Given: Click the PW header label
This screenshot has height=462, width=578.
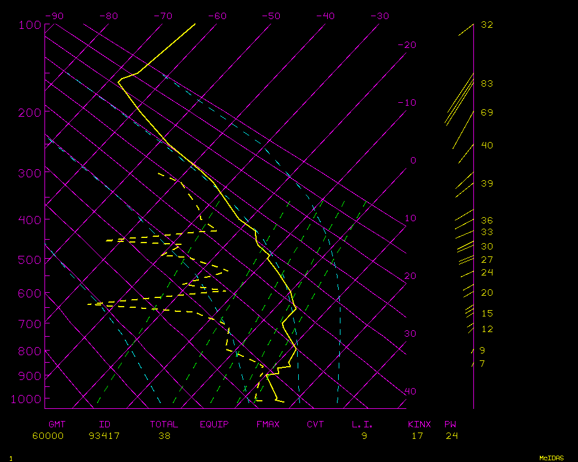Looking at the screenshot, I should [450, 424].
